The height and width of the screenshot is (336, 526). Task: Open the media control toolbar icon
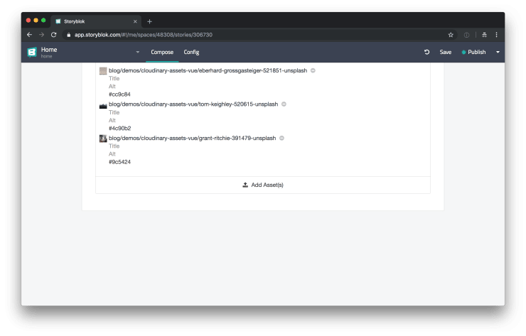484,35
